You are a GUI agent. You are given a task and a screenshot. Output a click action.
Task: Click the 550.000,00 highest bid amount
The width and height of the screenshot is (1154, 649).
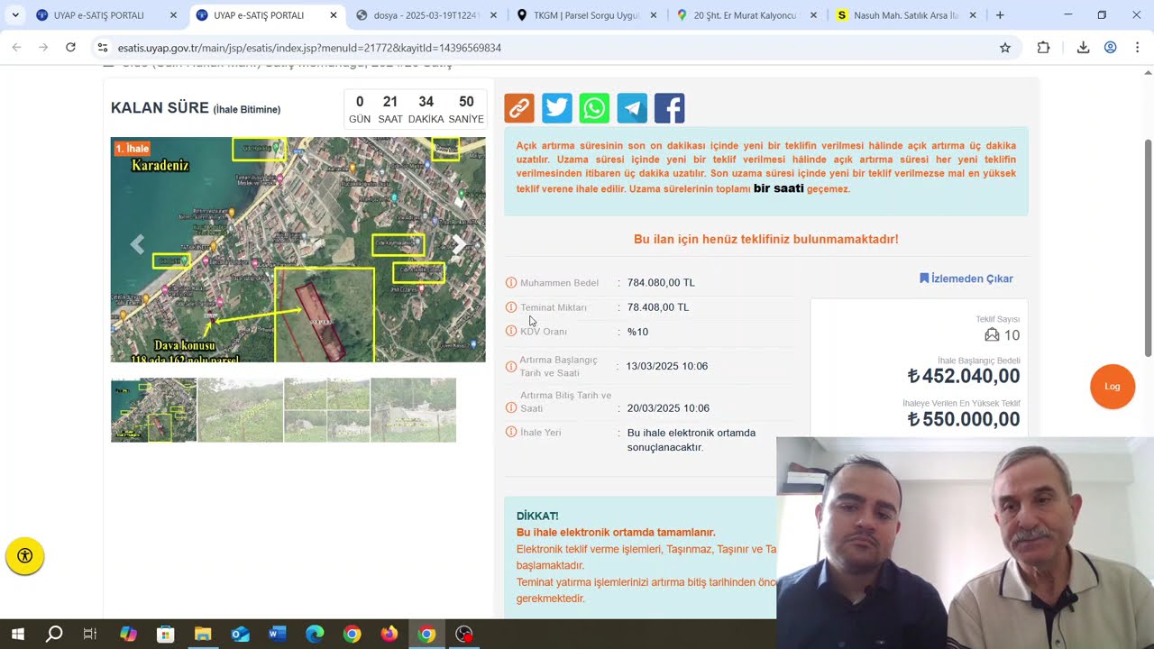[x=964, y=419]
